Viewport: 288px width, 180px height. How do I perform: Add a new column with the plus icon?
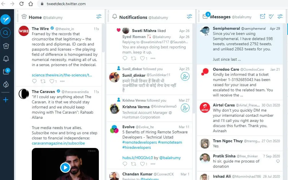[x=6, y=100]
